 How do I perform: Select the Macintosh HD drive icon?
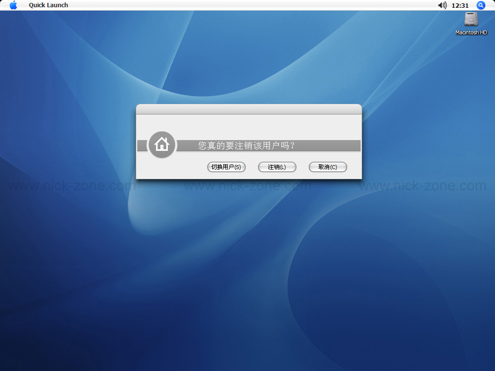pos(471,19)
